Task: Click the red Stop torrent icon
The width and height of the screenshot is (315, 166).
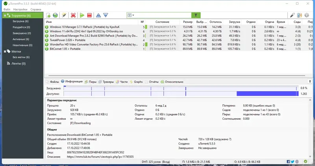Action: coord(89,15)
